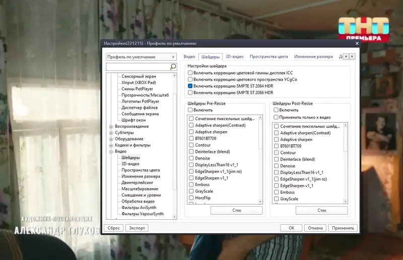Click the Post-Resize Стек button
Viewport: 403px width, 260px height.
click(321, 210)
